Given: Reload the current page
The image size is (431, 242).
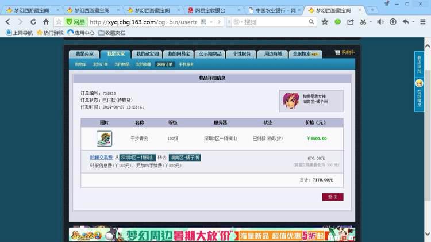Looking at the screenshot, I should (x=33, y=22).
